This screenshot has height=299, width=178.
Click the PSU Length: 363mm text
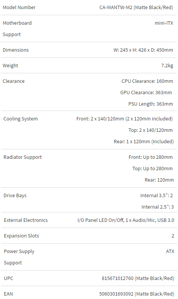tap(151, 104)
